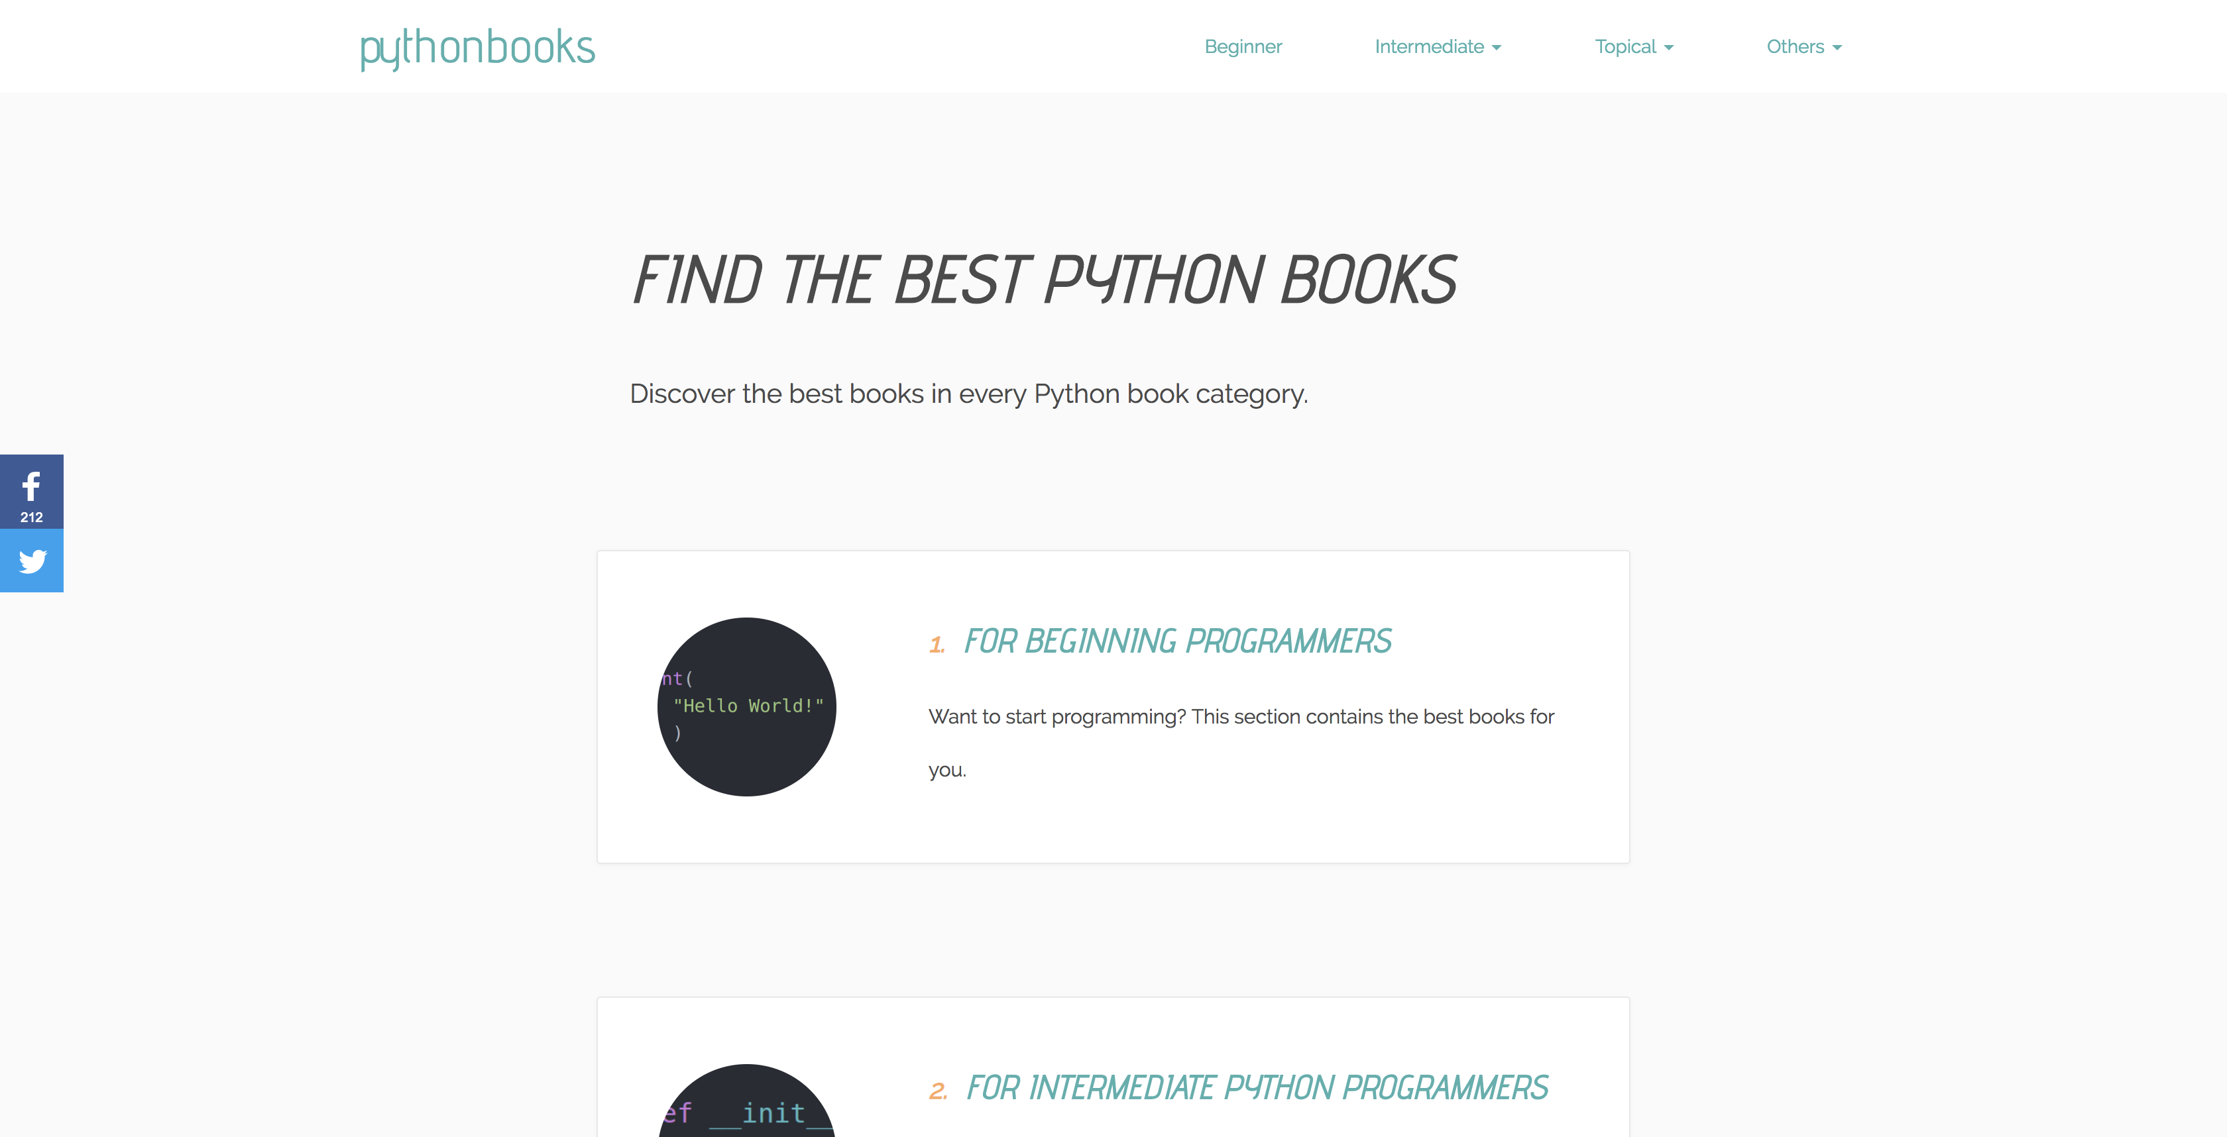Click the Find The Best Python Books heading
Screen dimensions: 2227x1137
(1043, 278)
